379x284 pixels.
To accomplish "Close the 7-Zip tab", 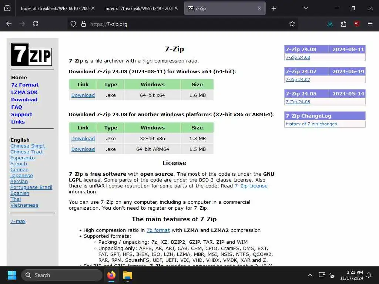I will pyautogui.click(x=259, y=8).
